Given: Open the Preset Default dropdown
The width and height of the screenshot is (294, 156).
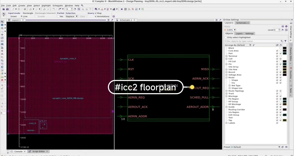Looking at the screenshot, I should click(x=255, y=147).
